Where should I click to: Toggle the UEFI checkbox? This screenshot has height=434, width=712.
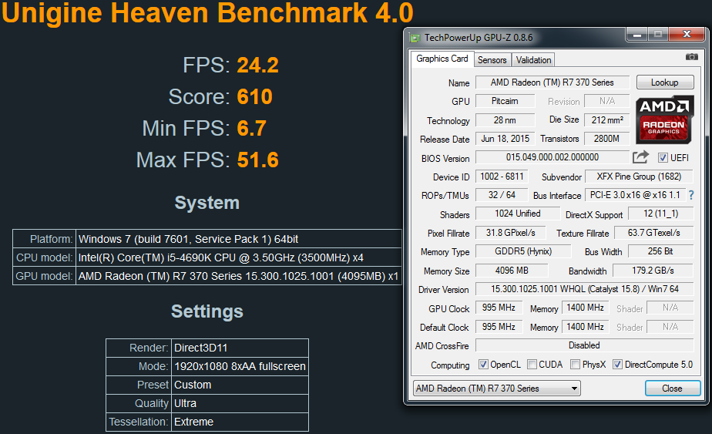coord(663,158)
